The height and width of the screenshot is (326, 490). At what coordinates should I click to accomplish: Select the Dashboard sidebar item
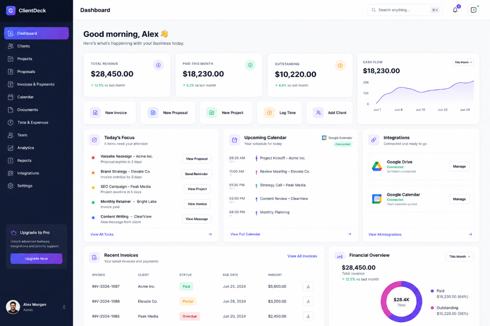tap(36, 33)
